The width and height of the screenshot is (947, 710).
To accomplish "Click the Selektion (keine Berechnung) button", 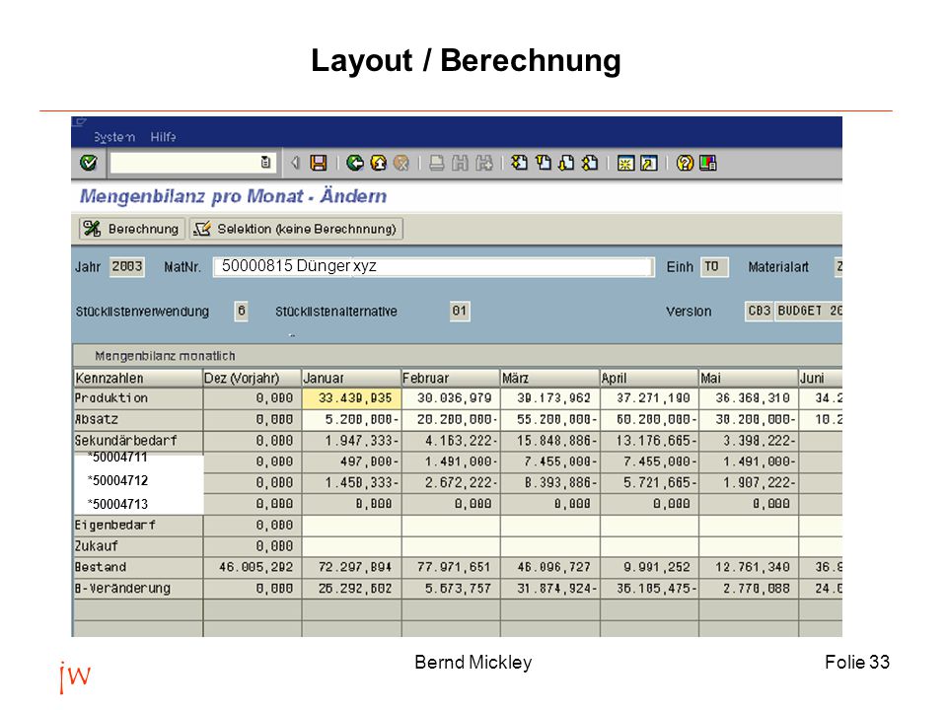I will tap(296, 229).
